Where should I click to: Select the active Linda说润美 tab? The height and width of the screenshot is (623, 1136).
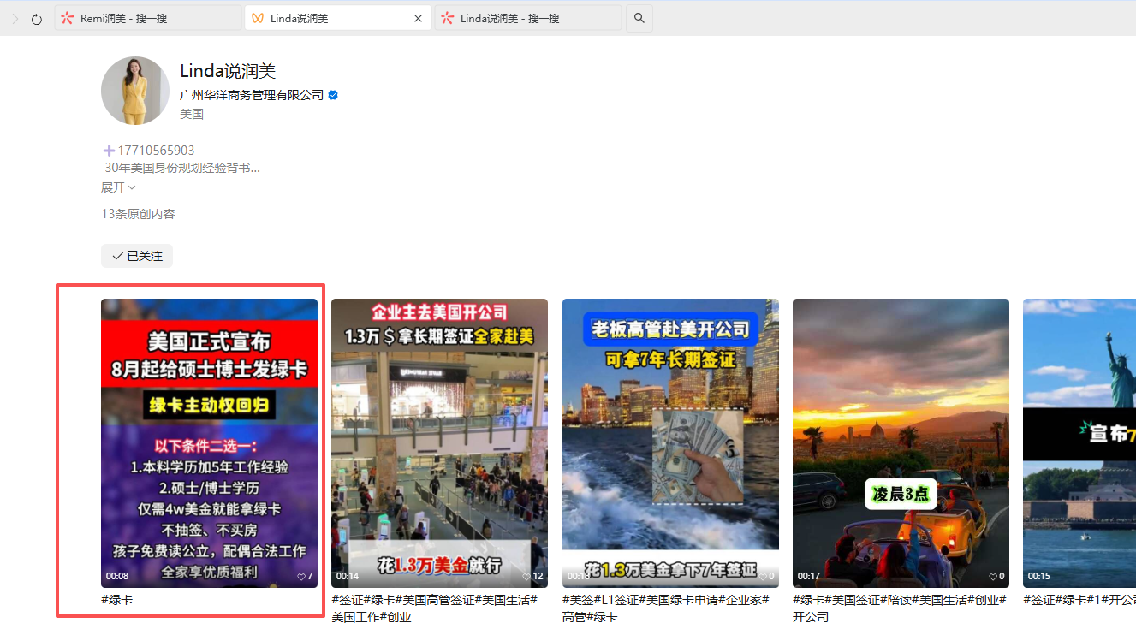pyautogui.click(x=337, y=18)
